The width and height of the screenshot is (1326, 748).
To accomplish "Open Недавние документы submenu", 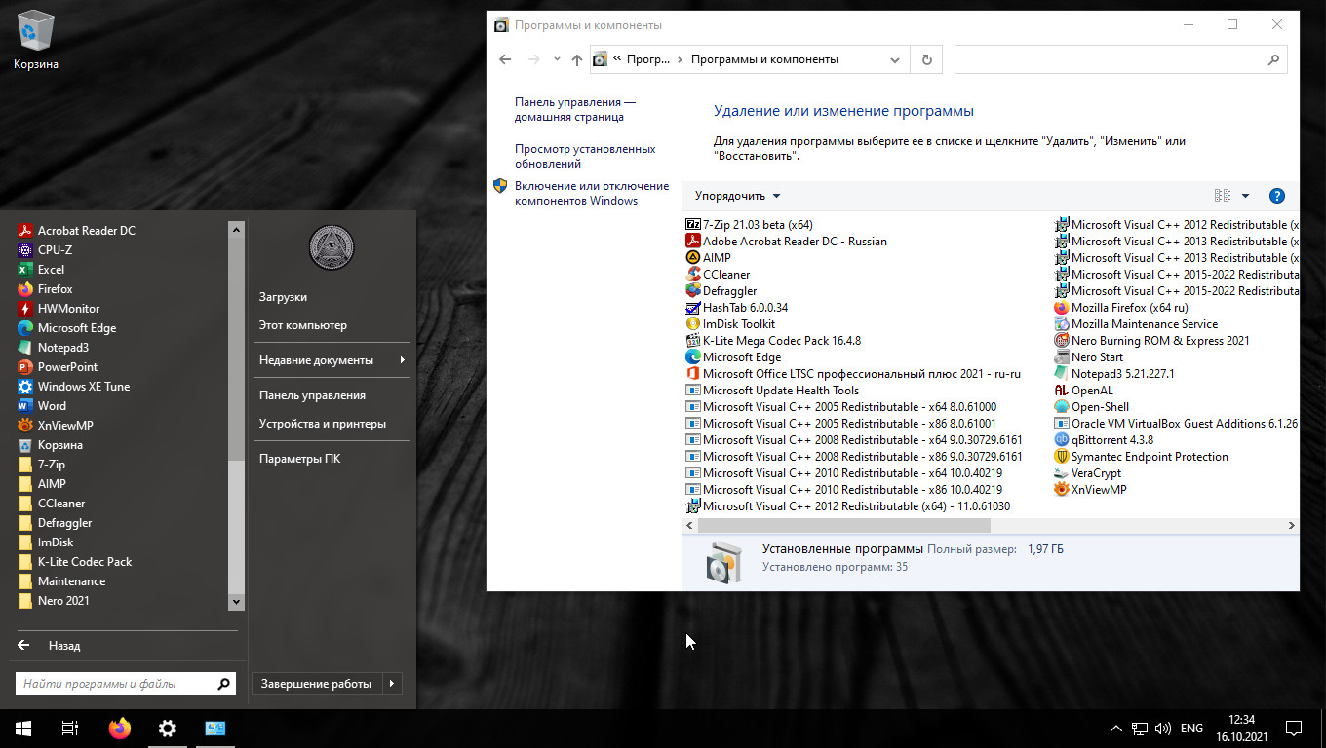I will [331, 360].
